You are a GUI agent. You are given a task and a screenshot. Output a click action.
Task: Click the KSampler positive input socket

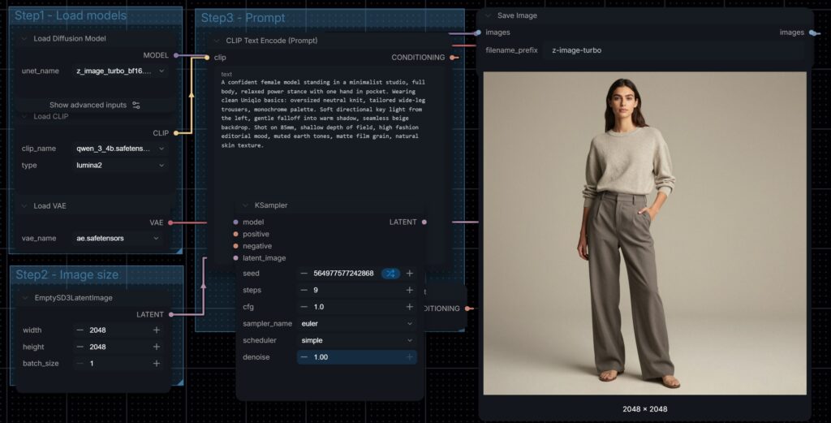pyautogui.click(x=236, y=235)
